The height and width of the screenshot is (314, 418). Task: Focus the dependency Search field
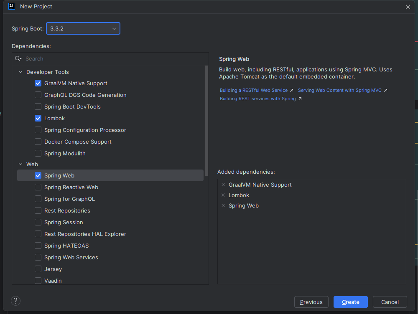(113, 59)
